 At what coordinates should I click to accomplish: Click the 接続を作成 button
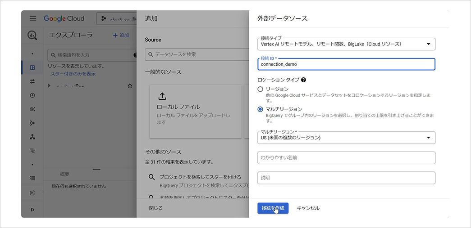[x=273, y=208]
